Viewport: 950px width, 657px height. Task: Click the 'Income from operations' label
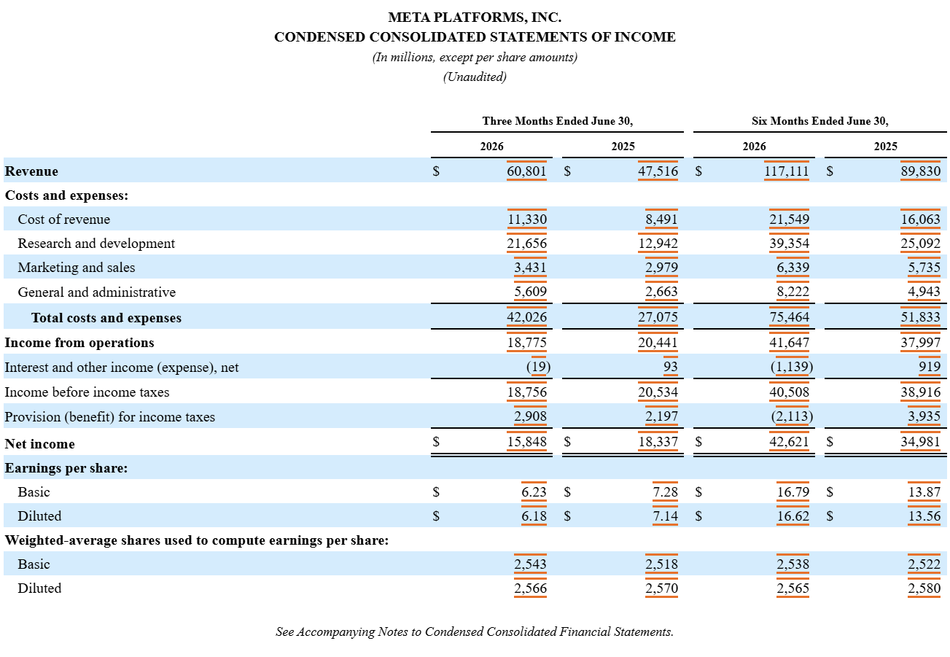tap(79, 343)
